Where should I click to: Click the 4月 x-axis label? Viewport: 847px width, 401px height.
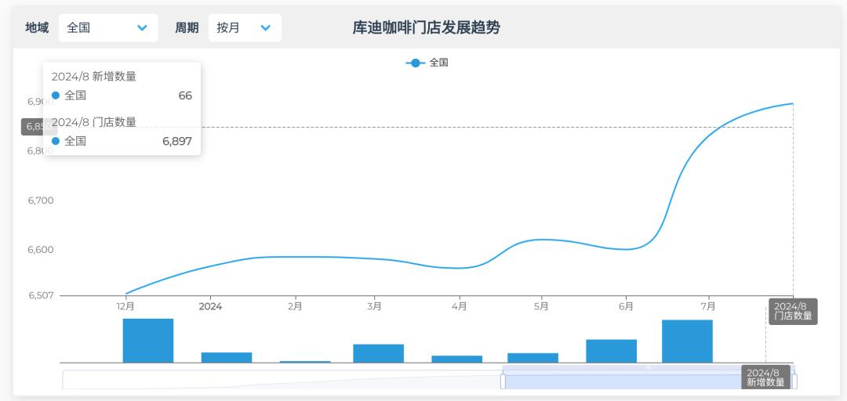point(459,306)
